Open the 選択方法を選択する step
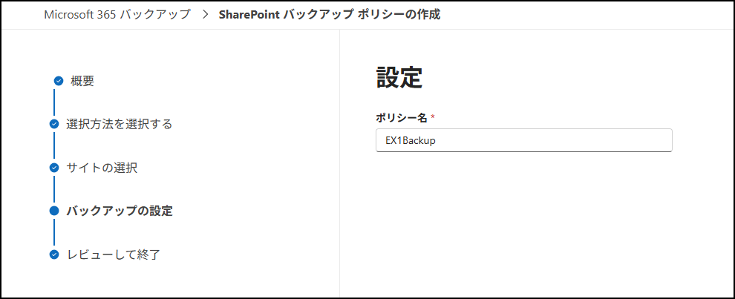Viewport: 735px width, 299px height. pyautogui.click(x=119, y=124)
